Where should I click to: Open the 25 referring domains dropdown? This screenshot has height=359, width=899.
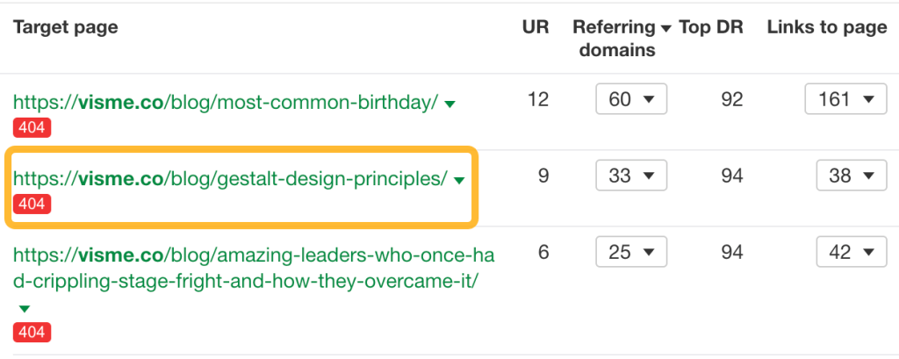(x=631, y=252)
